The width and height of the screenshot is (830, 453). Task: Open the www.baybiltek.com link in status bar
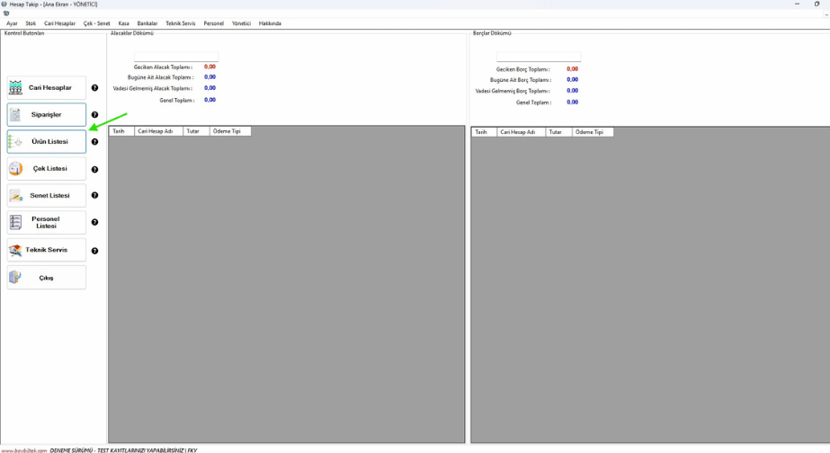click(23, 449)
